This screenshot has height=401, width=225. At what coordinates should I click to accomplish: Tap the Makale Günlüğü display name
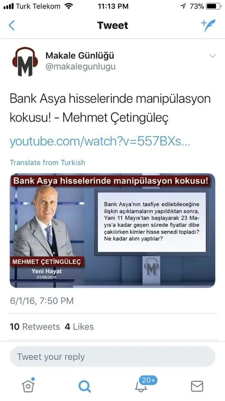pos(79,55)
